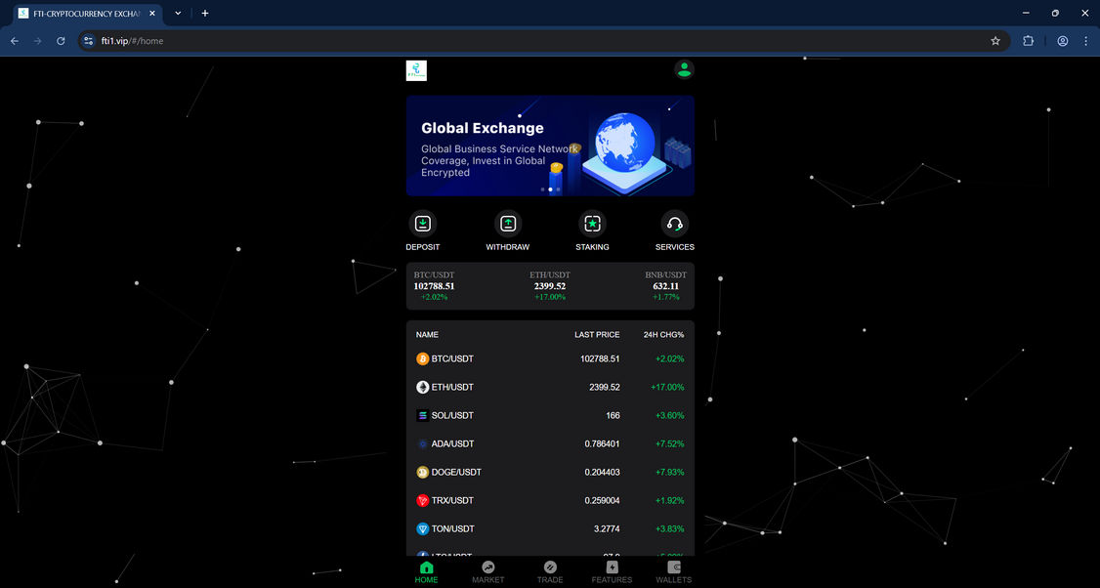Click the browser forward arrow
This screenshot has width=1100, height=588.
38,41
